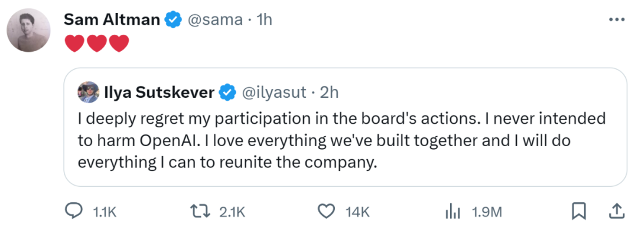The height and width of the screenshot is (231, 638).
Task: Open the Sam Altman display name link
Action: pos(112,19)
